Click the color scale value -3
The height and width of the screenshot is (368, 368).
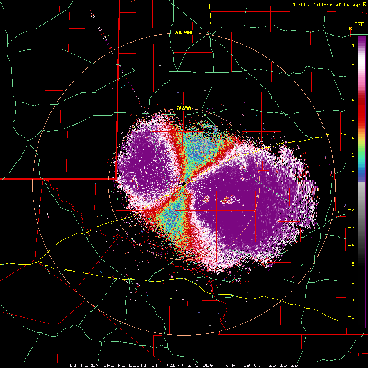(x=351, y=227)
